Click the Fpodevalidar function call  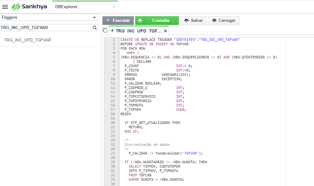(168, 153)
